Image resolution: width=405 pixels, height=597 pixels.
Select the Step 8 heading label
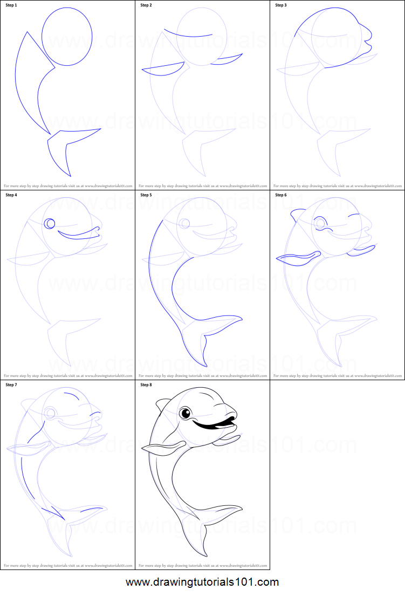pos(146,385)
